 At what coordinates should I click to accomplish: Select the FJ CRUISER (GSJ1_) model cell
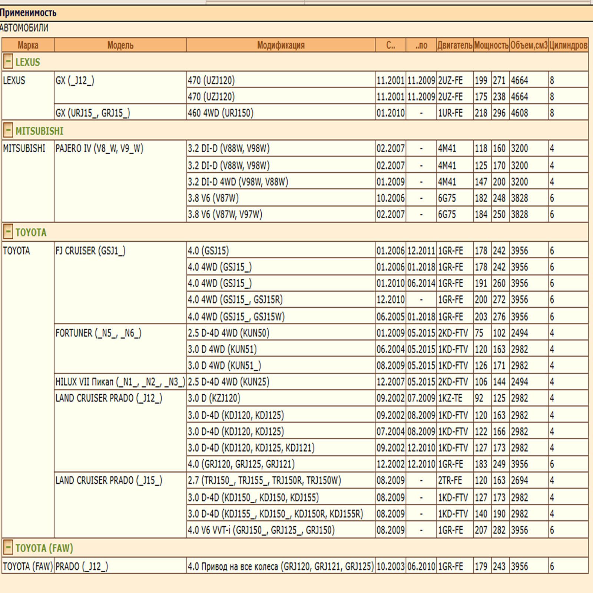tap(120, 283)
